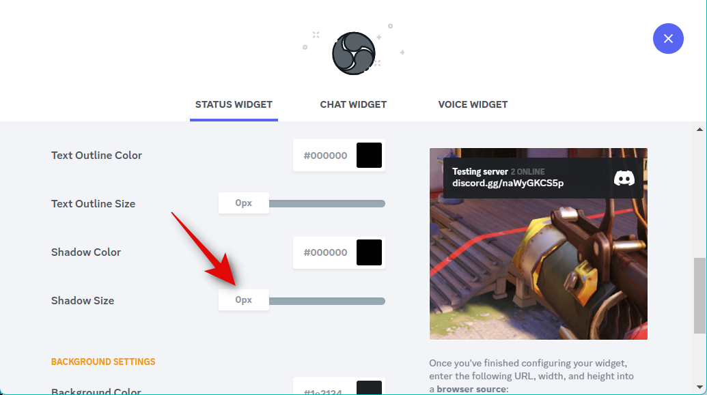Edit the Shadow Color hex value field
The image size is (707, 395).
tap(325, 252)
